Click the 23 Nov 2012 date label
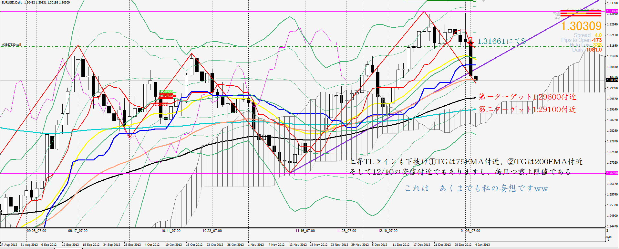619x249 pixels. click(x=339, y=245)
